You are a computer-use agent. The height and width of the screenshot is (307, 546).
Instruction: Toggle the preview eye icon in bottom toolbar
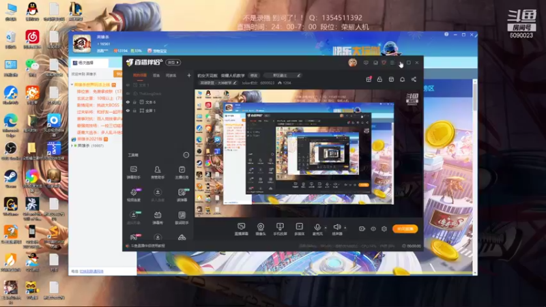point(373,229)
